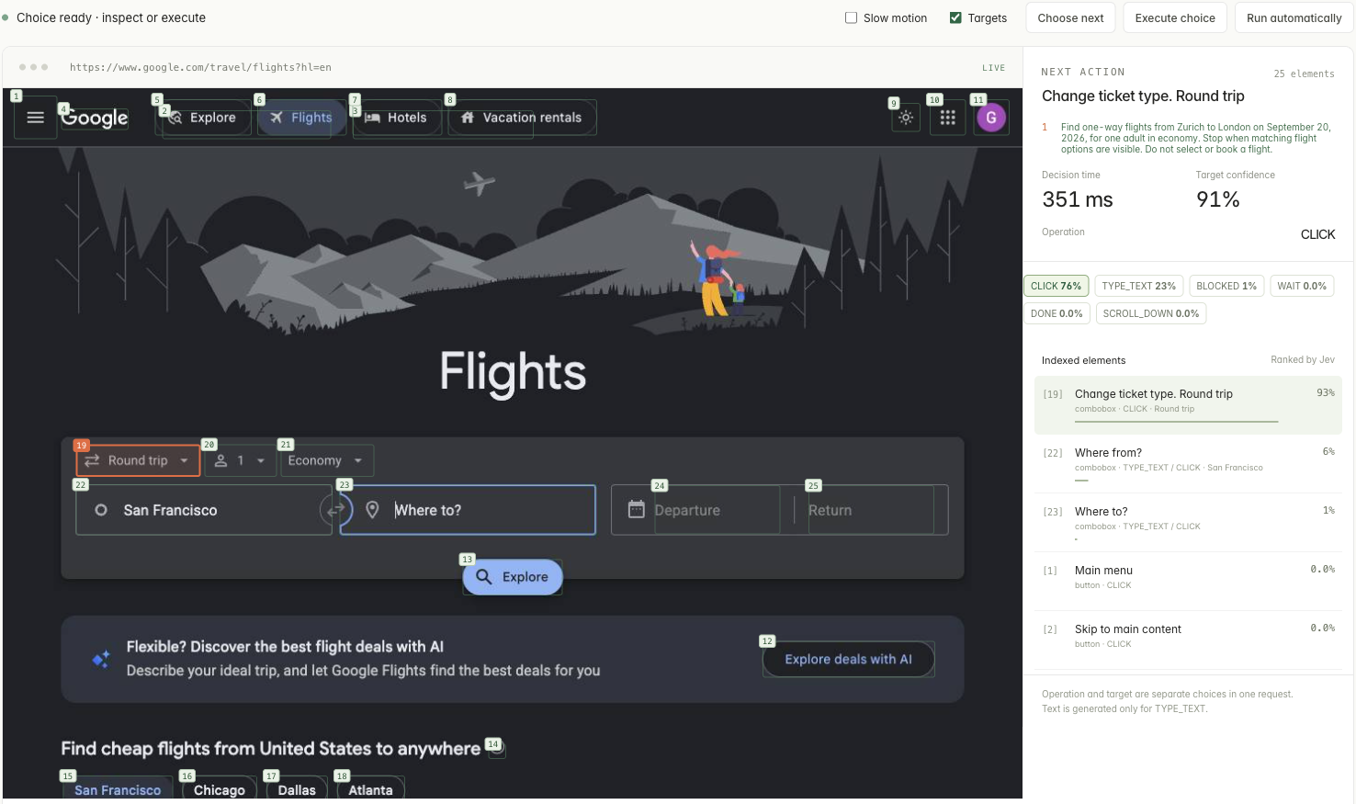Click the origin field showing San Francisco

tap(203, 510)
